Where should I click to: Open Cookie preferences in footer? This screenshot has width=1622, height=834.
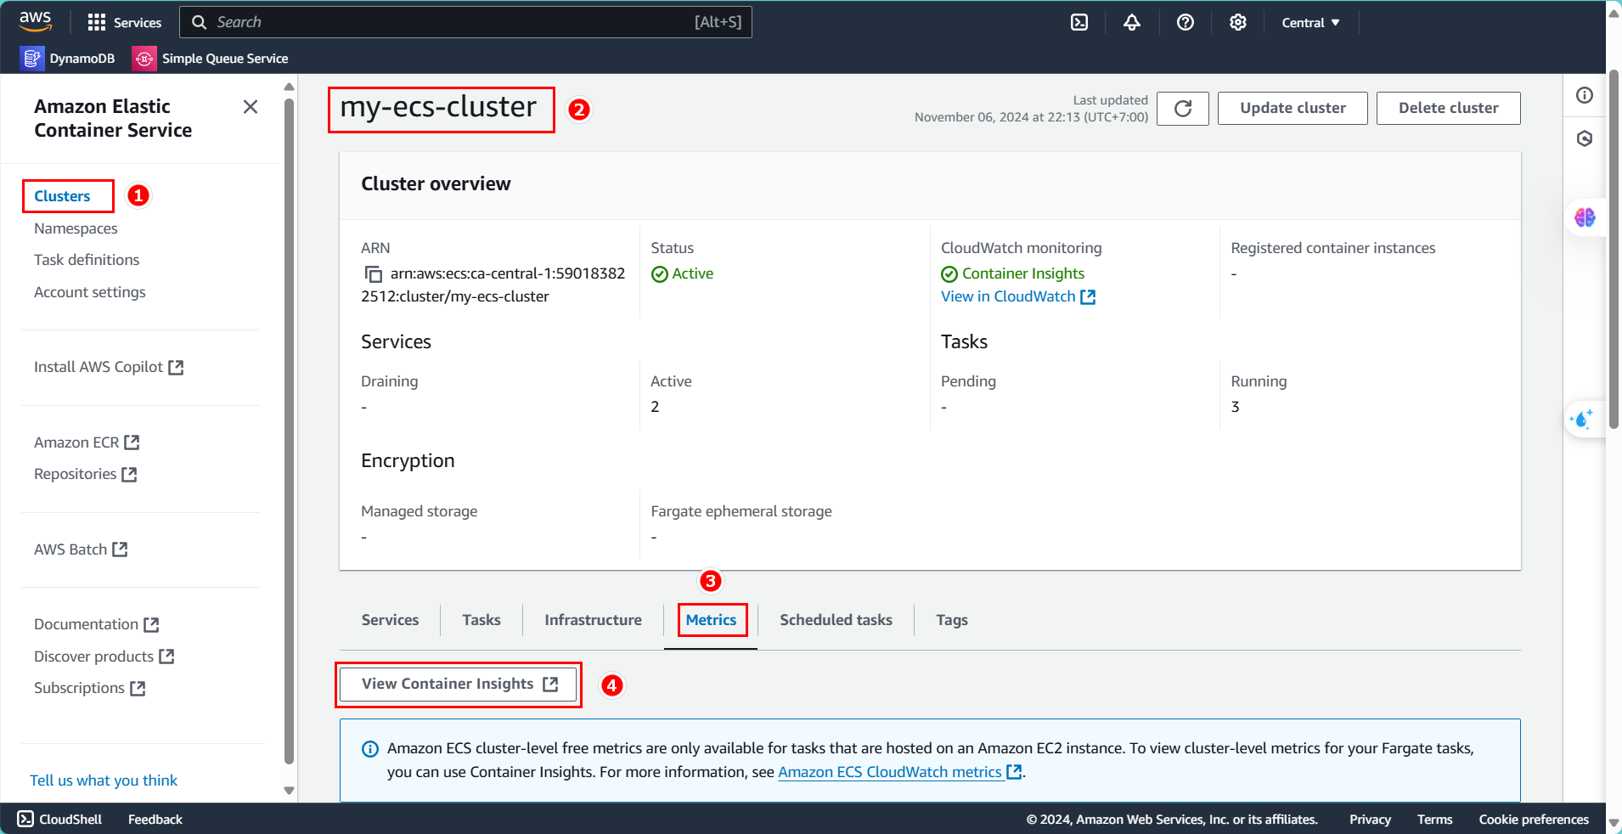[x=1534, y=819]
